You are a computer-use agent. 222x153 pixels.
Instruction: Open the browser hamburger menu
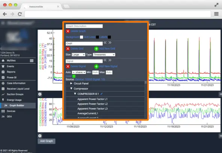pos(216,14)
